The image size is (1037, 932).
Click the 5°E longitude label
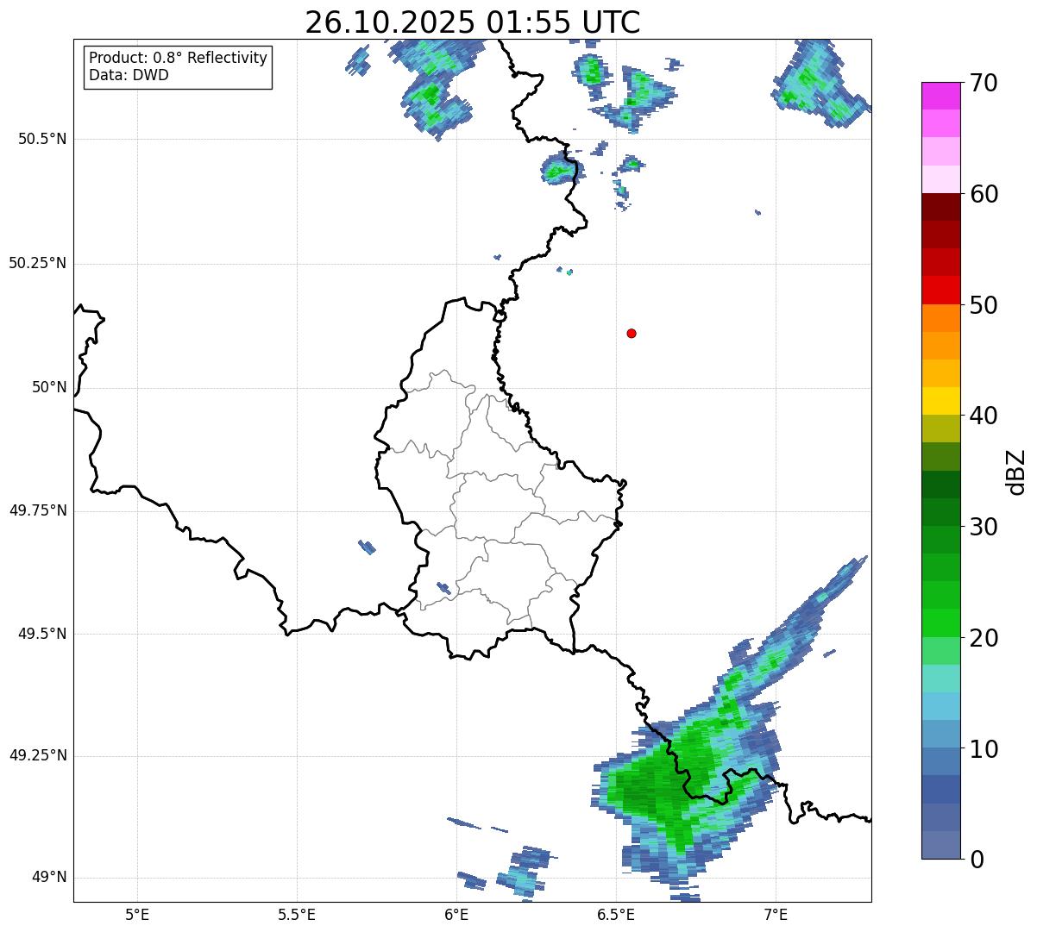click(137, 915)
